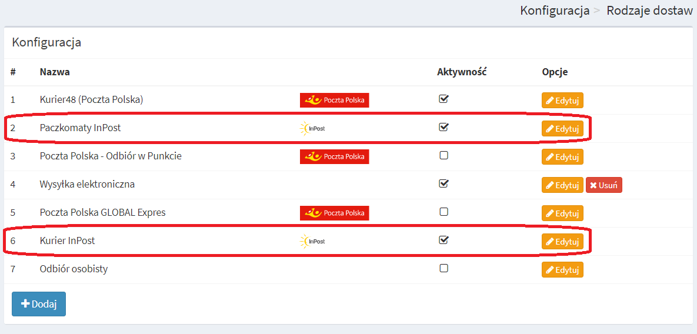Click Poczta Polska logo for GLOBAL Expres
697x334 pixels.
(334, 213)
